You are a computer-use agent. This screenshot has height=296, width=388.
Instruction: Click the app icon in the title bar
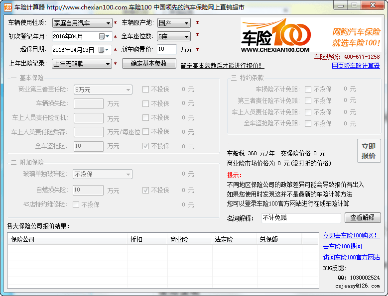point(8,6)
